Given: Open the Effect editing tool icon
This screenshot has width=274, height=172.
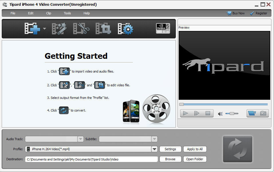Looking at the screenshot, I should tap(59, 28).
